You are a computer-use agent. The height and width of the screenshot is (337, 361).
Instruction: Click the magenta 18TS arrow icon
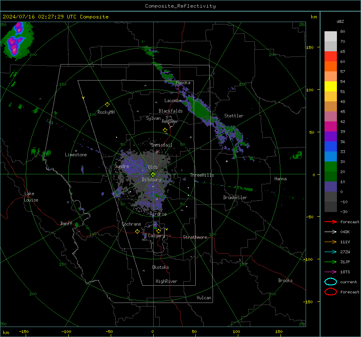[331, 272]
